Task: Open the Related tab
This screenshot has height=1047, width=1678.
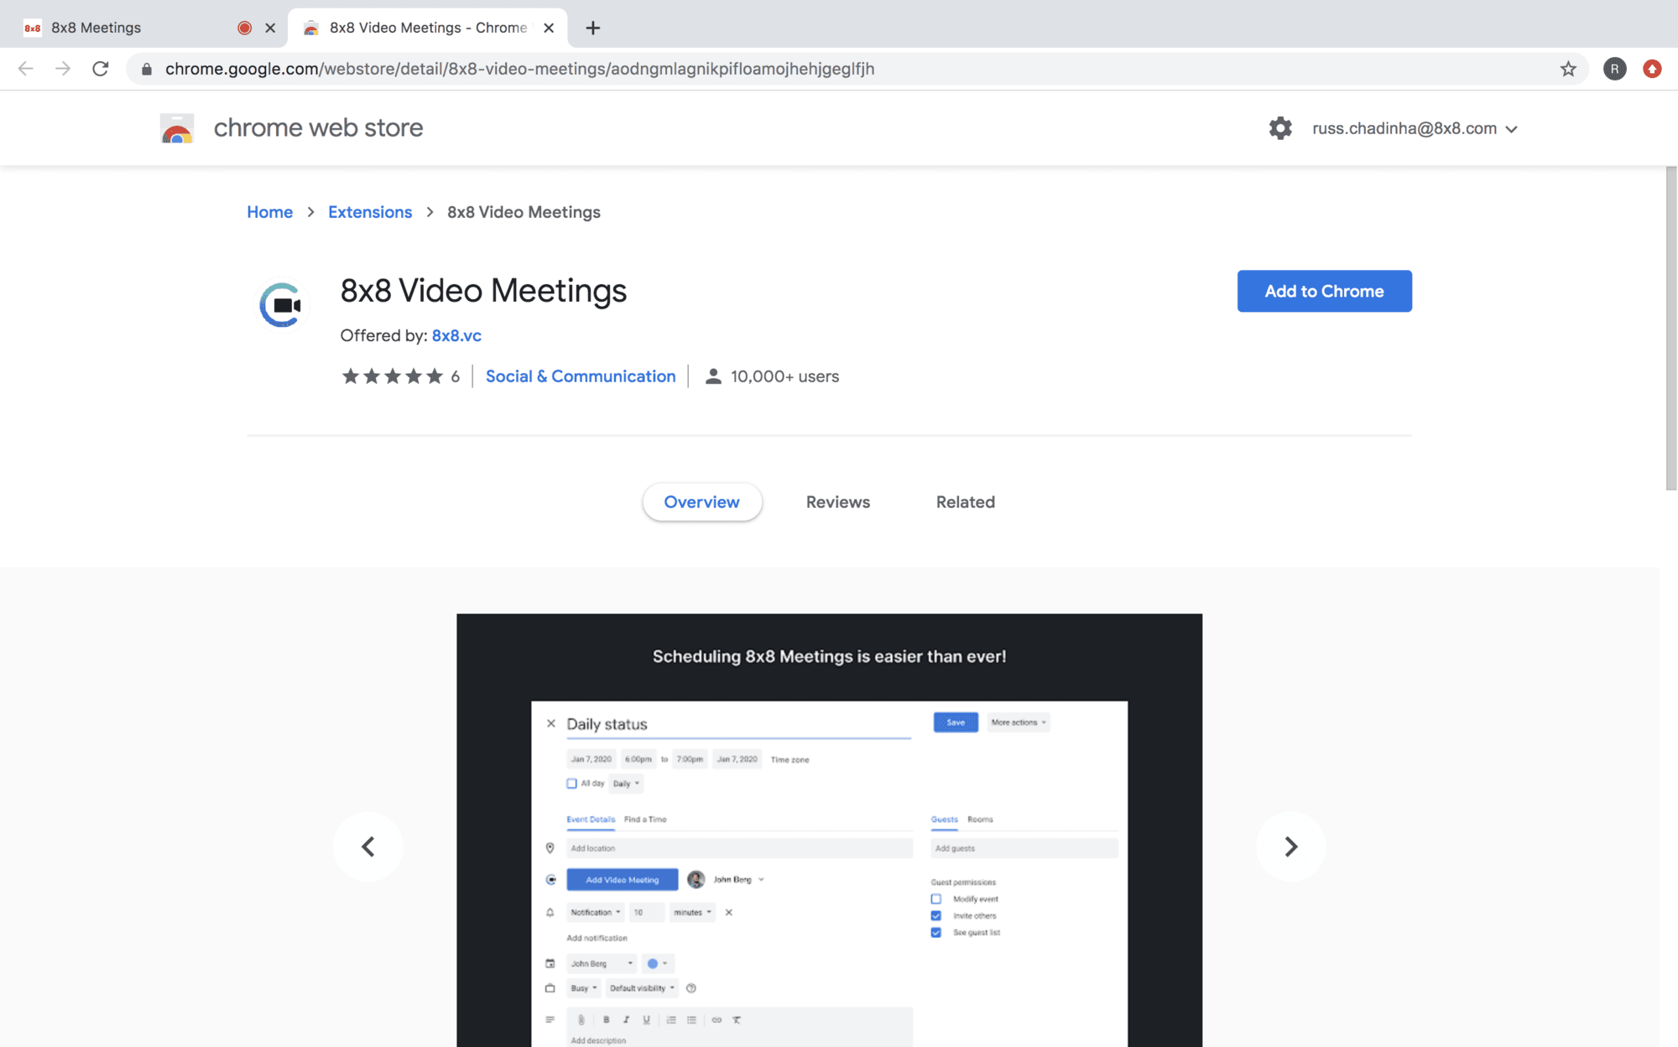Action: pos(966,502)
